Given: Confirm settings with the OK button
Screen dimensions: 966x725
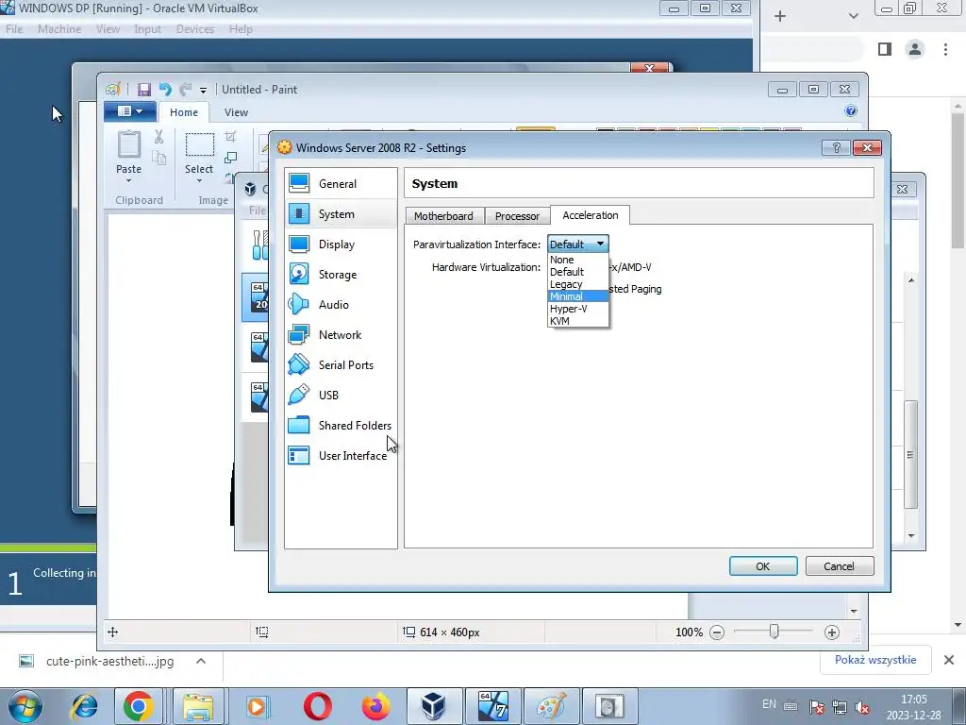Looking at the screenshot, I should (x=762, y=566).
